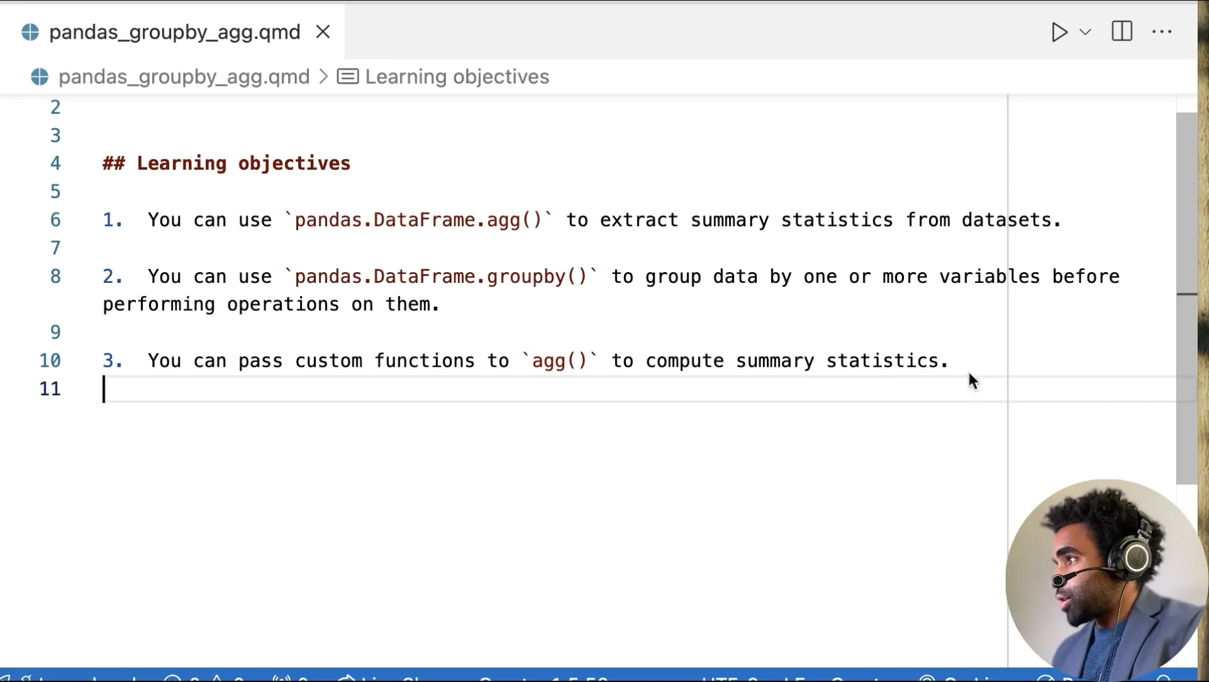
Task: Click the vertical scrollbar thumb of the editor
Action: point(1187,298)
